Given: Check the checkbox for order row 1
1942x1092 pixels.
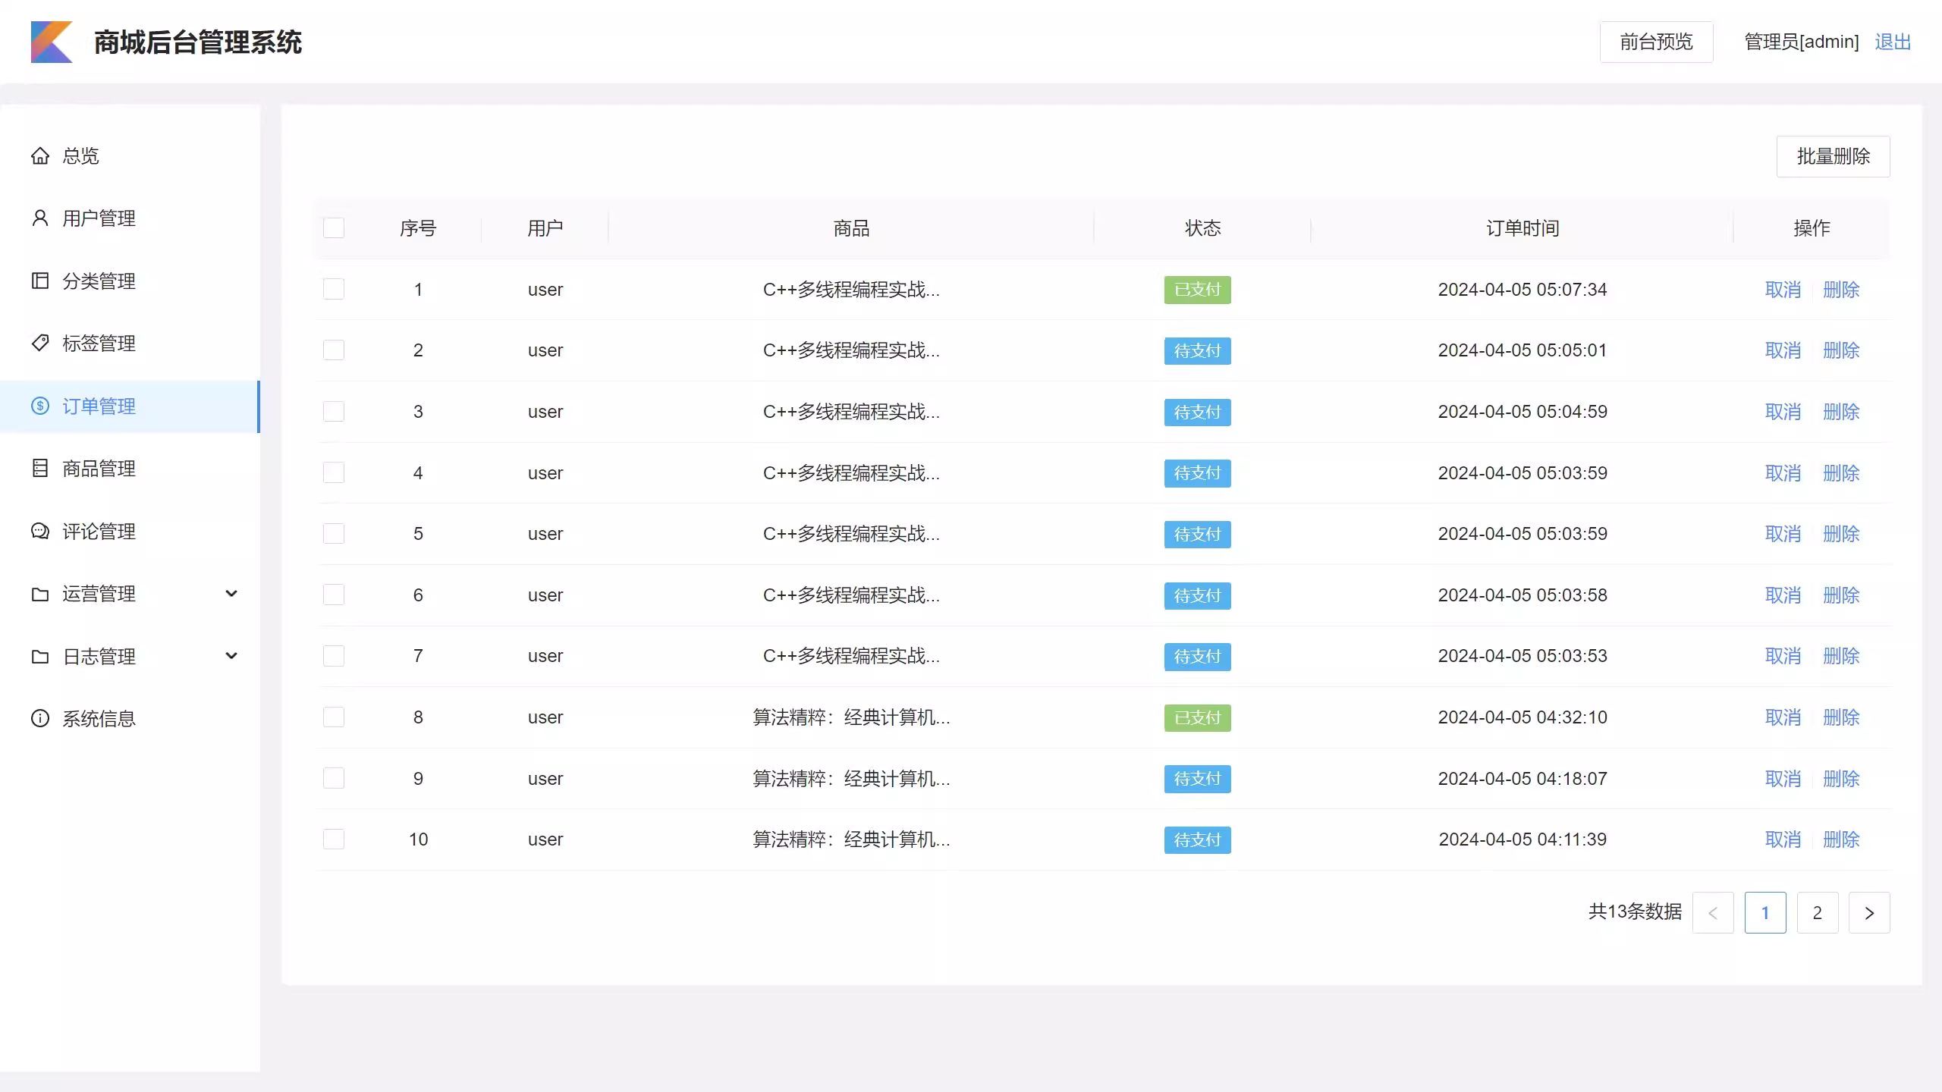Looking at the screenshot, I should pos(334,289).
